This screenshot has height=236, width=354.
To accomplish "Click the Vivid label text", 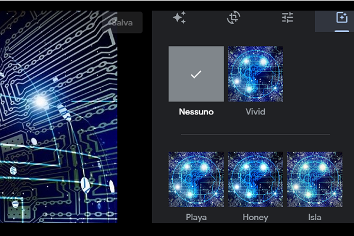I will point(255,112).
